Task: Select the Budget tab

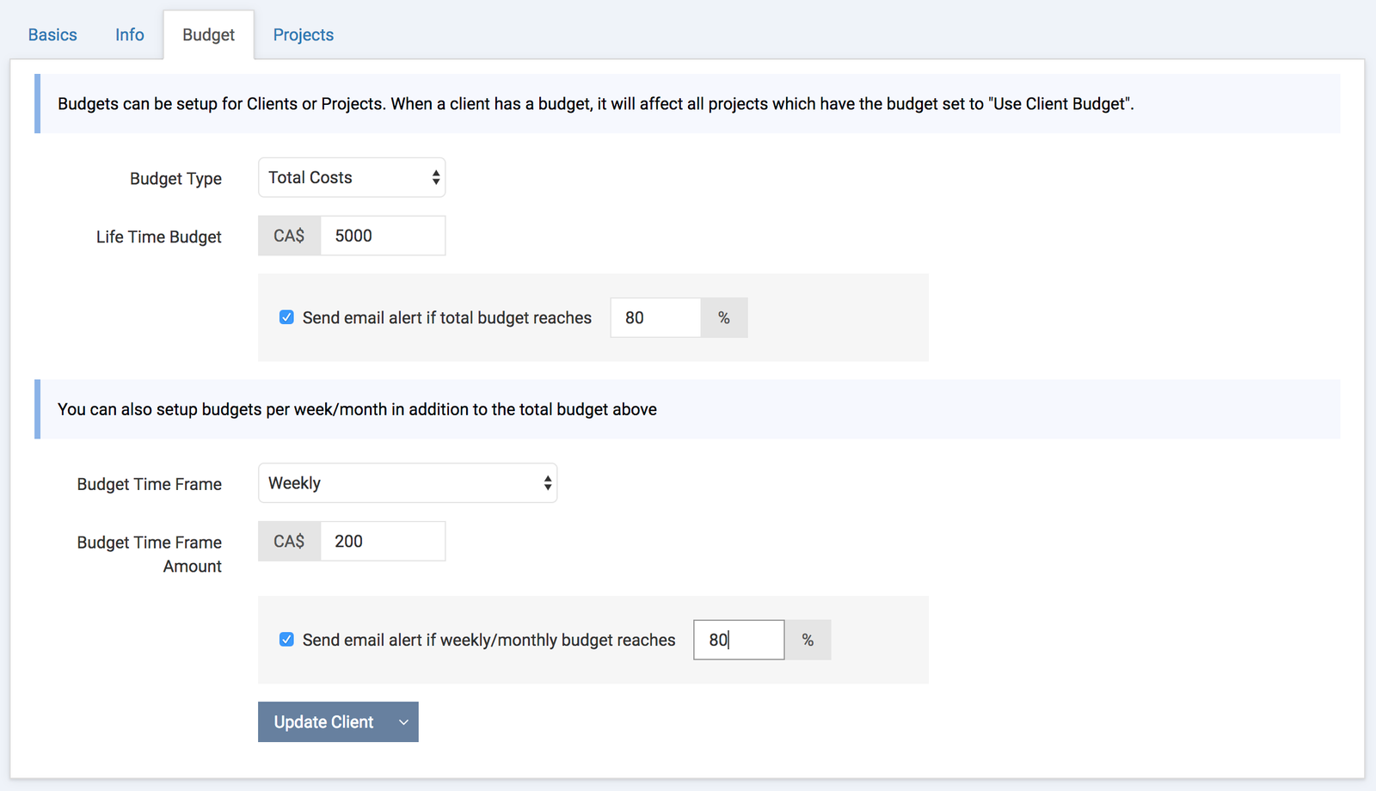Action: (208, 35)
